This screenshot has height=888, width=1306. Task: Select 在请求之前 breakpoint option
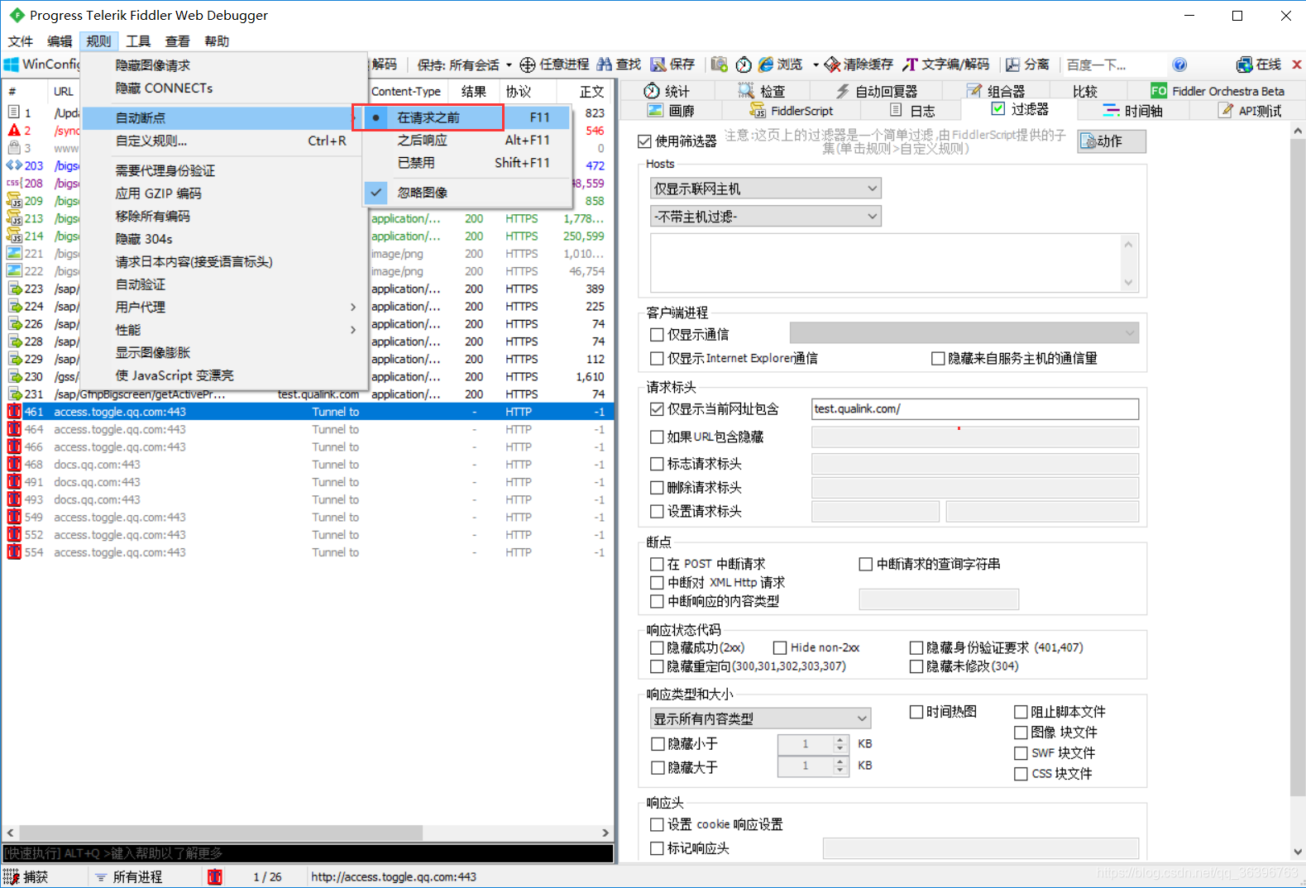[x=468, y=117]
